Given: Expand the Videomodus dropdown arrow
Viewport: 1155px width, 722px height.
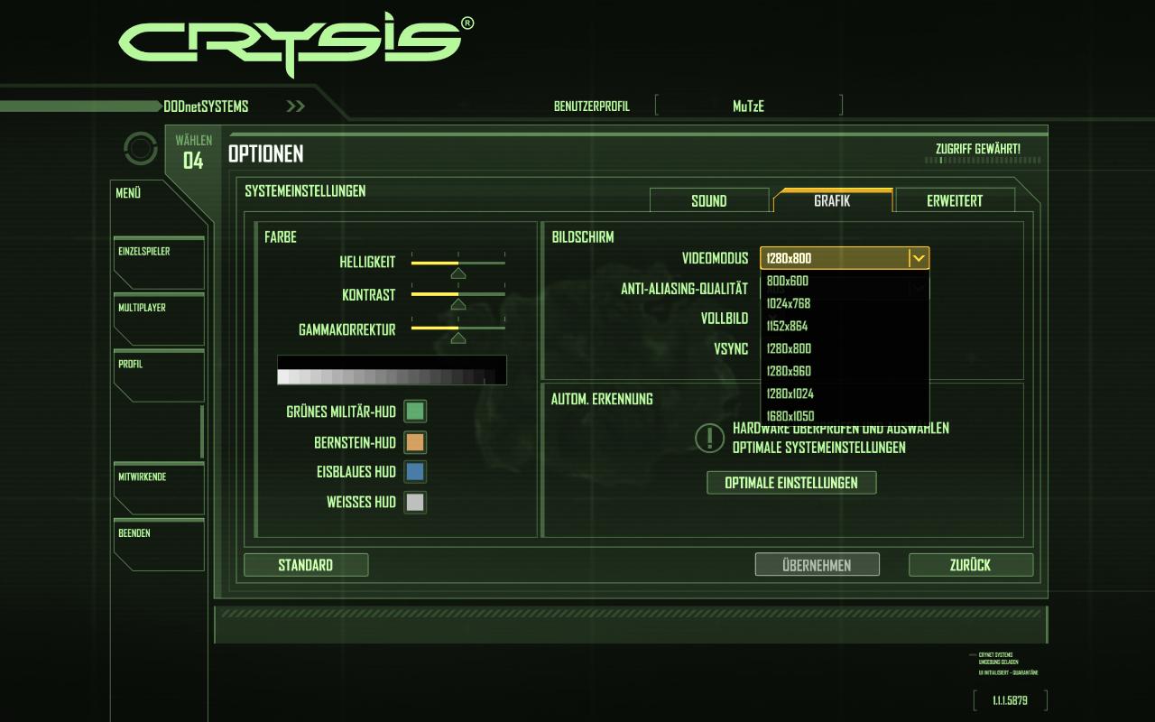Looking at the screenshot, I should click(919, 258).
